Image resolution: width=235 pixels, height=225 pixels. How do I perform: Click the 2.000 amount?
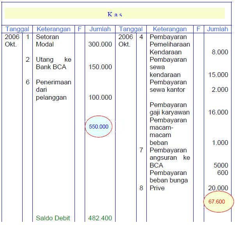tap(220, 89)
